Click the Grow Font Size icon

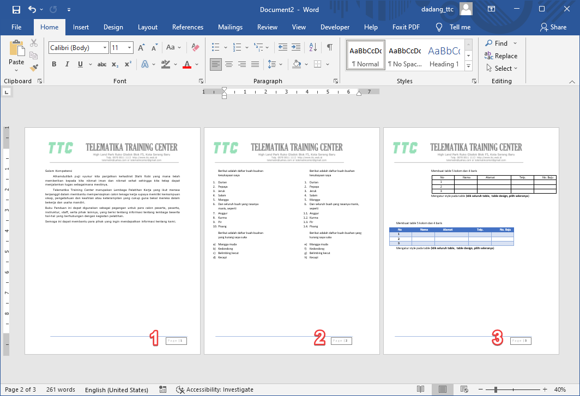pos(141,48)
